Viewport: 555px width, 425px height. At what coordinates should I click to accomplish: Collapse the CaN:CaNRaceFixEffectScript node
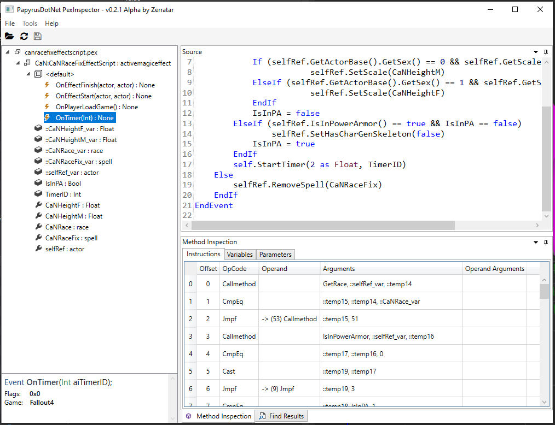pyautogui.click(x=19, y=63)
